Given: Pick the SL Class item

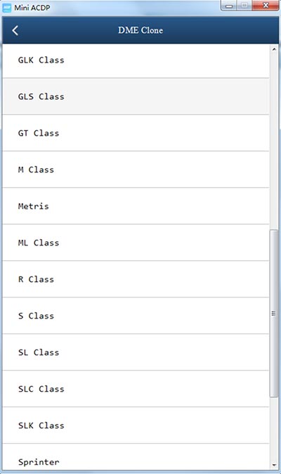Looking at the screenshot, I should 136,352.
